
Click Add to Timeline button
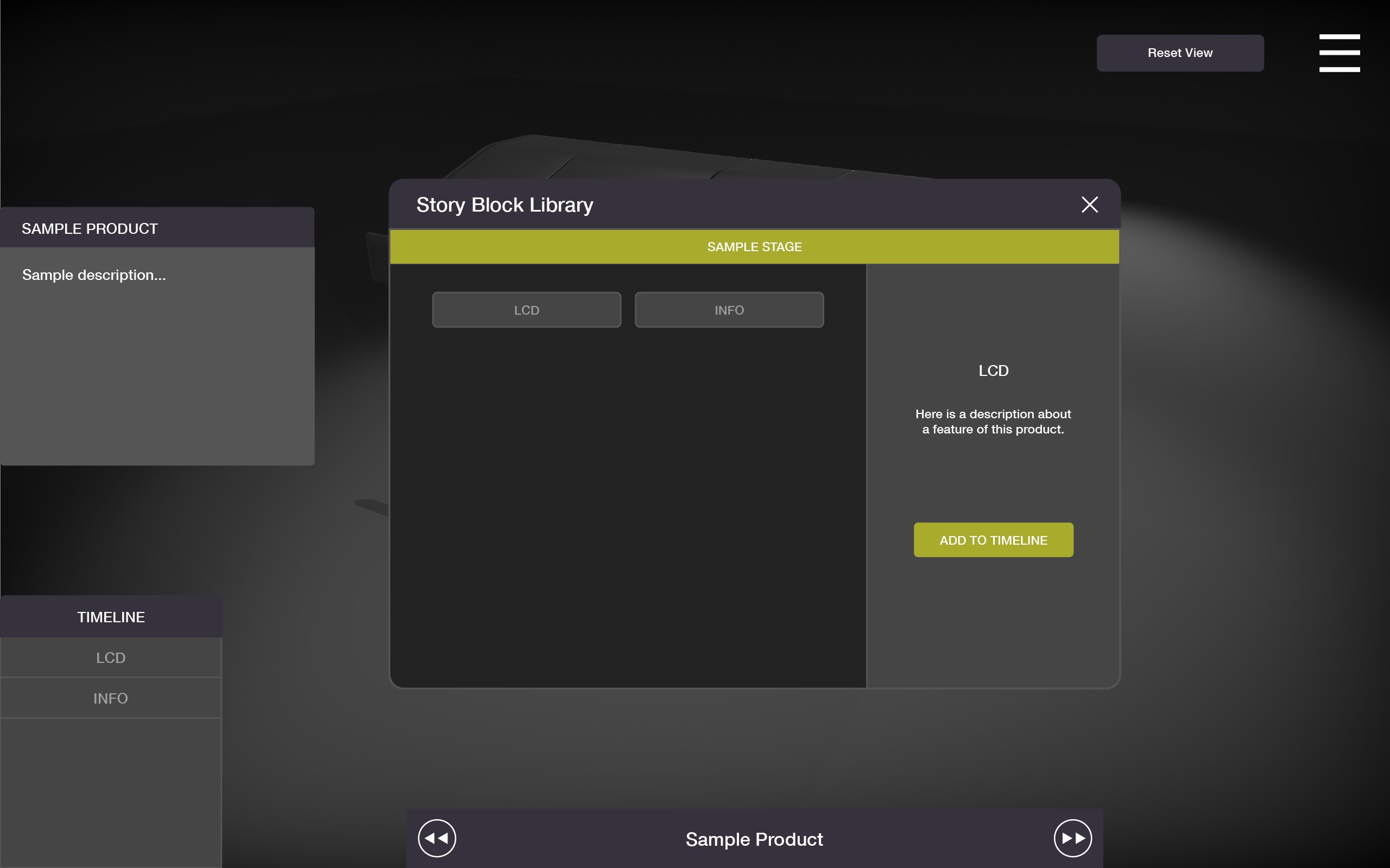[x=993, y=540]
